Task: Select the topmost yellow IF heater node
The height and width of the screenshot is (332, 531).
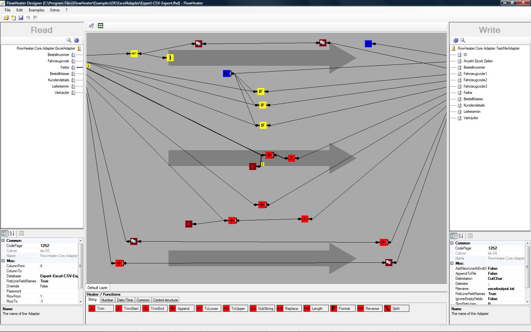Action: click(x=260, y=91)
